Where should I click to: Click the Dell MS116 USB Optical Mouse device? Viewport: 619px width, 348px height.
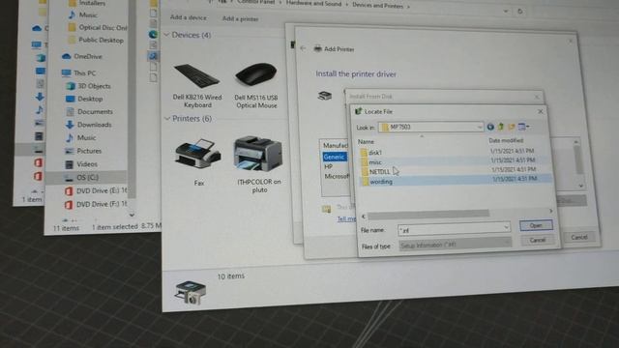[256, 85]
